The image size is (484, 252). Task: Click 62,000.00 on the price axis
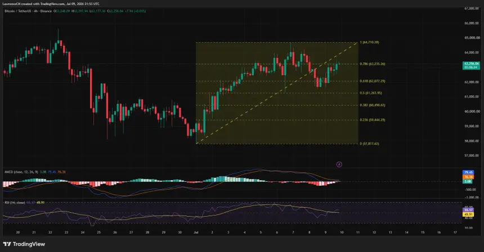(472, 82)
